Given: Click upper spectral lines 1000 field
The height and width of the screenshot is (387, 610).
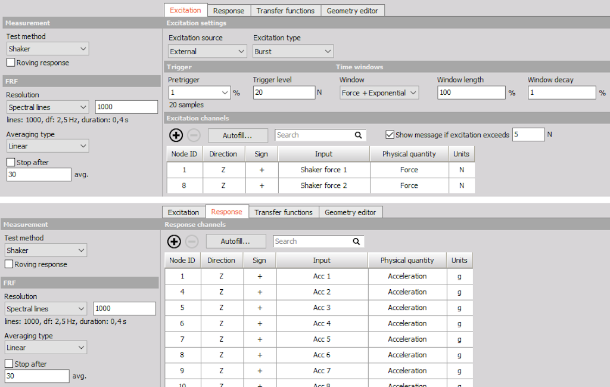Looking at the screenshot, I should [x=126, y=107].
